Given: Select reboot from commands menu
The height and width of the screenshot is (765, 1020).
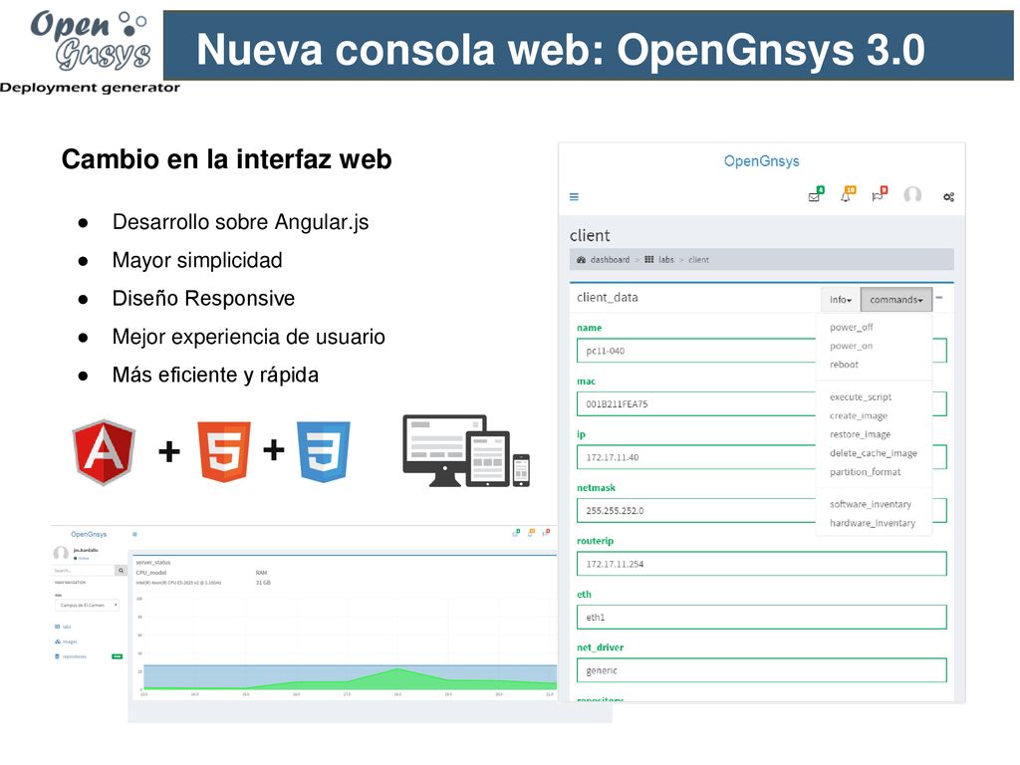Looking at the screenshot, I should pos(844,365).
